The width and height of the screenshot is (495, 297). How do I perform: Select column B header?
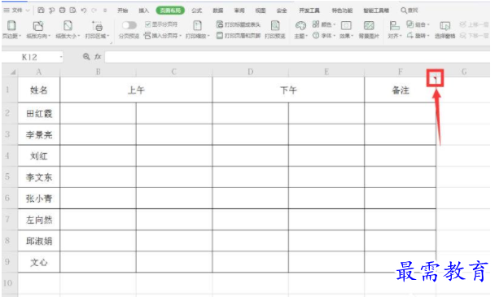coord(99,72)
